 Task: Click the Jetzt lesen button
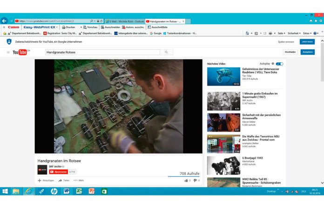pyautogui.click(x=307, y=42)
